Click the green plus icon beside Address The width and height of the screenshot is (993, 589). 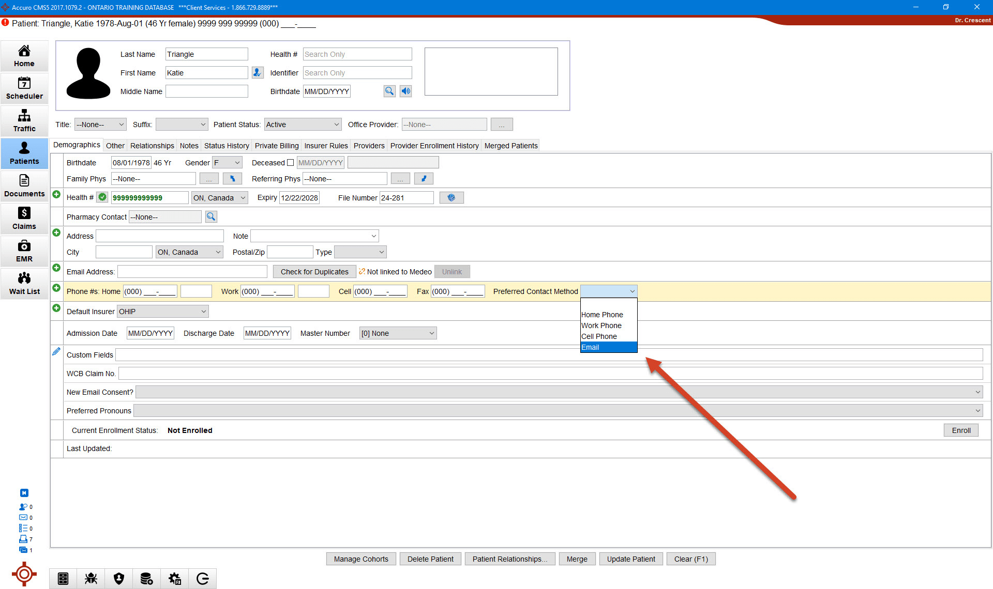(x=56, y=233)
